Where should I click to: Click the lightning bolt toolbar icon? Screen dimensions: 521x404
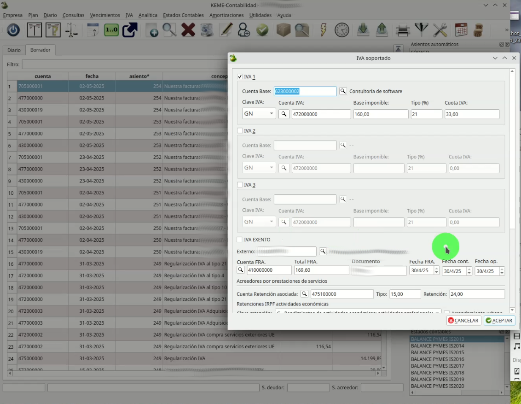click(x=323, y=30)
